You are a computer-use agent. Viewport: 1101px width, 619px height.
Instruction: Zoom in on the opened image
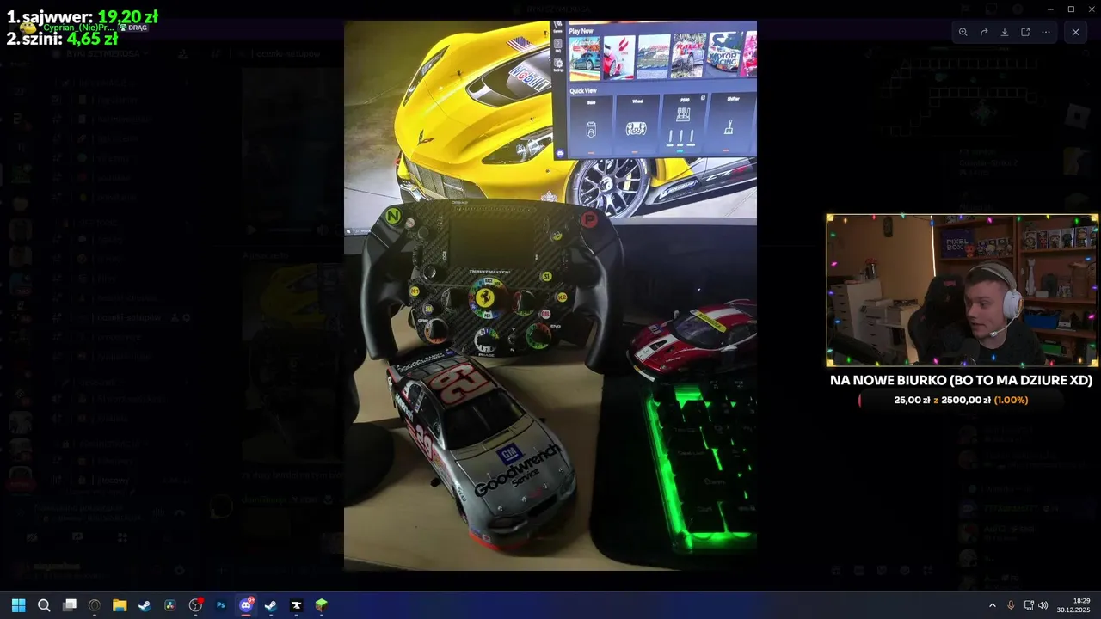963,32
